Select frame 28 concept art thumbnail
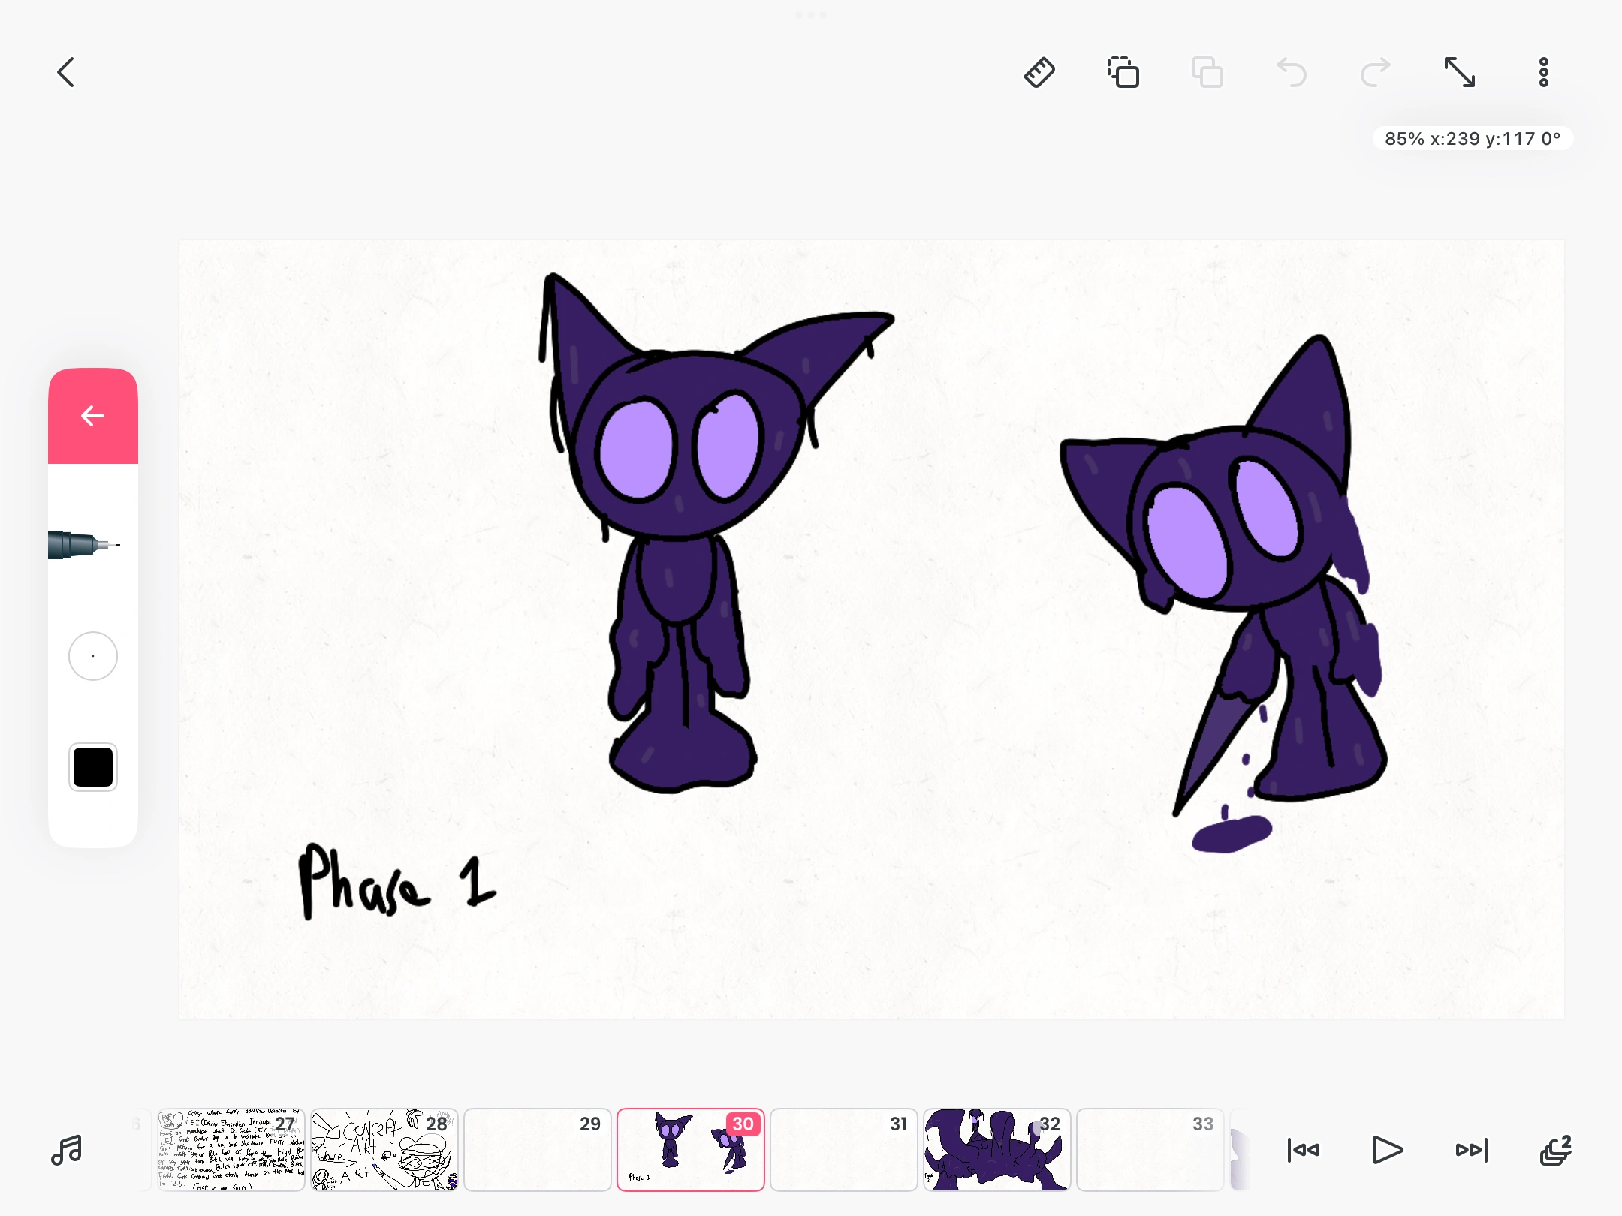1622x1216 pixels. [384, 1150]
